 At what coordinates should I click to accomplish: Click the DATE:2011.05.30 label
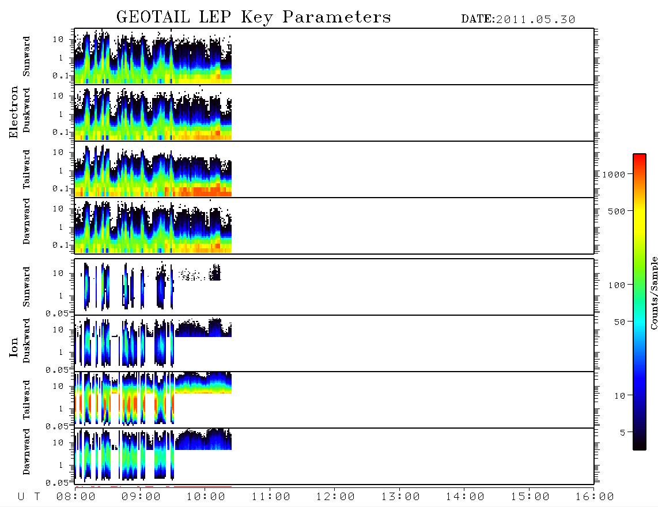518,20
